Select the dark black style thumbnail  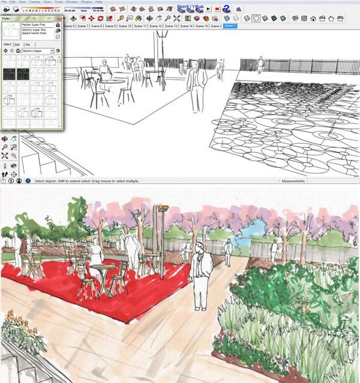pyautogui.click(x=8, y=74)
